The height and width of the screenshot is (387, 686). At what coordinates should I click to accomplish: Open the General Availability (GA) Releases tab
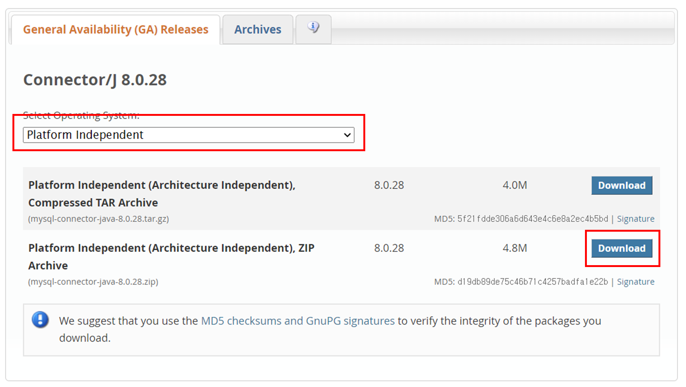point(115,29)
